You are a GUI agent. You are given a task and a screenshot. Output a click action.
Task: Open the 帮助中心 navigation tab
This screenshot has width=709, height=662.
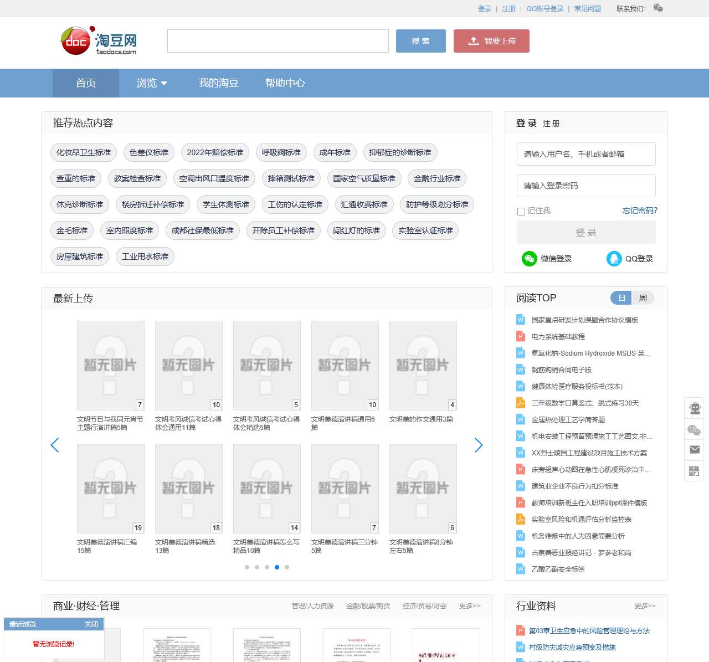pyautogui.click(x=285, y=83)
